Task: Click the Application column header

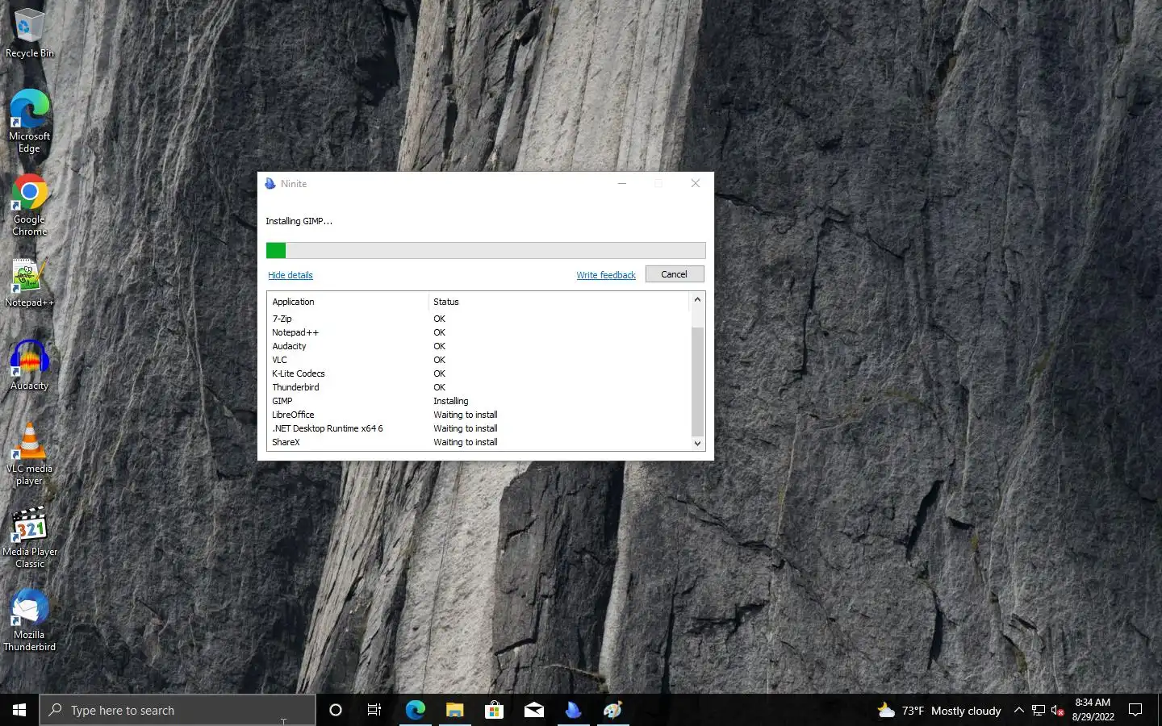Action: [348, 302]
